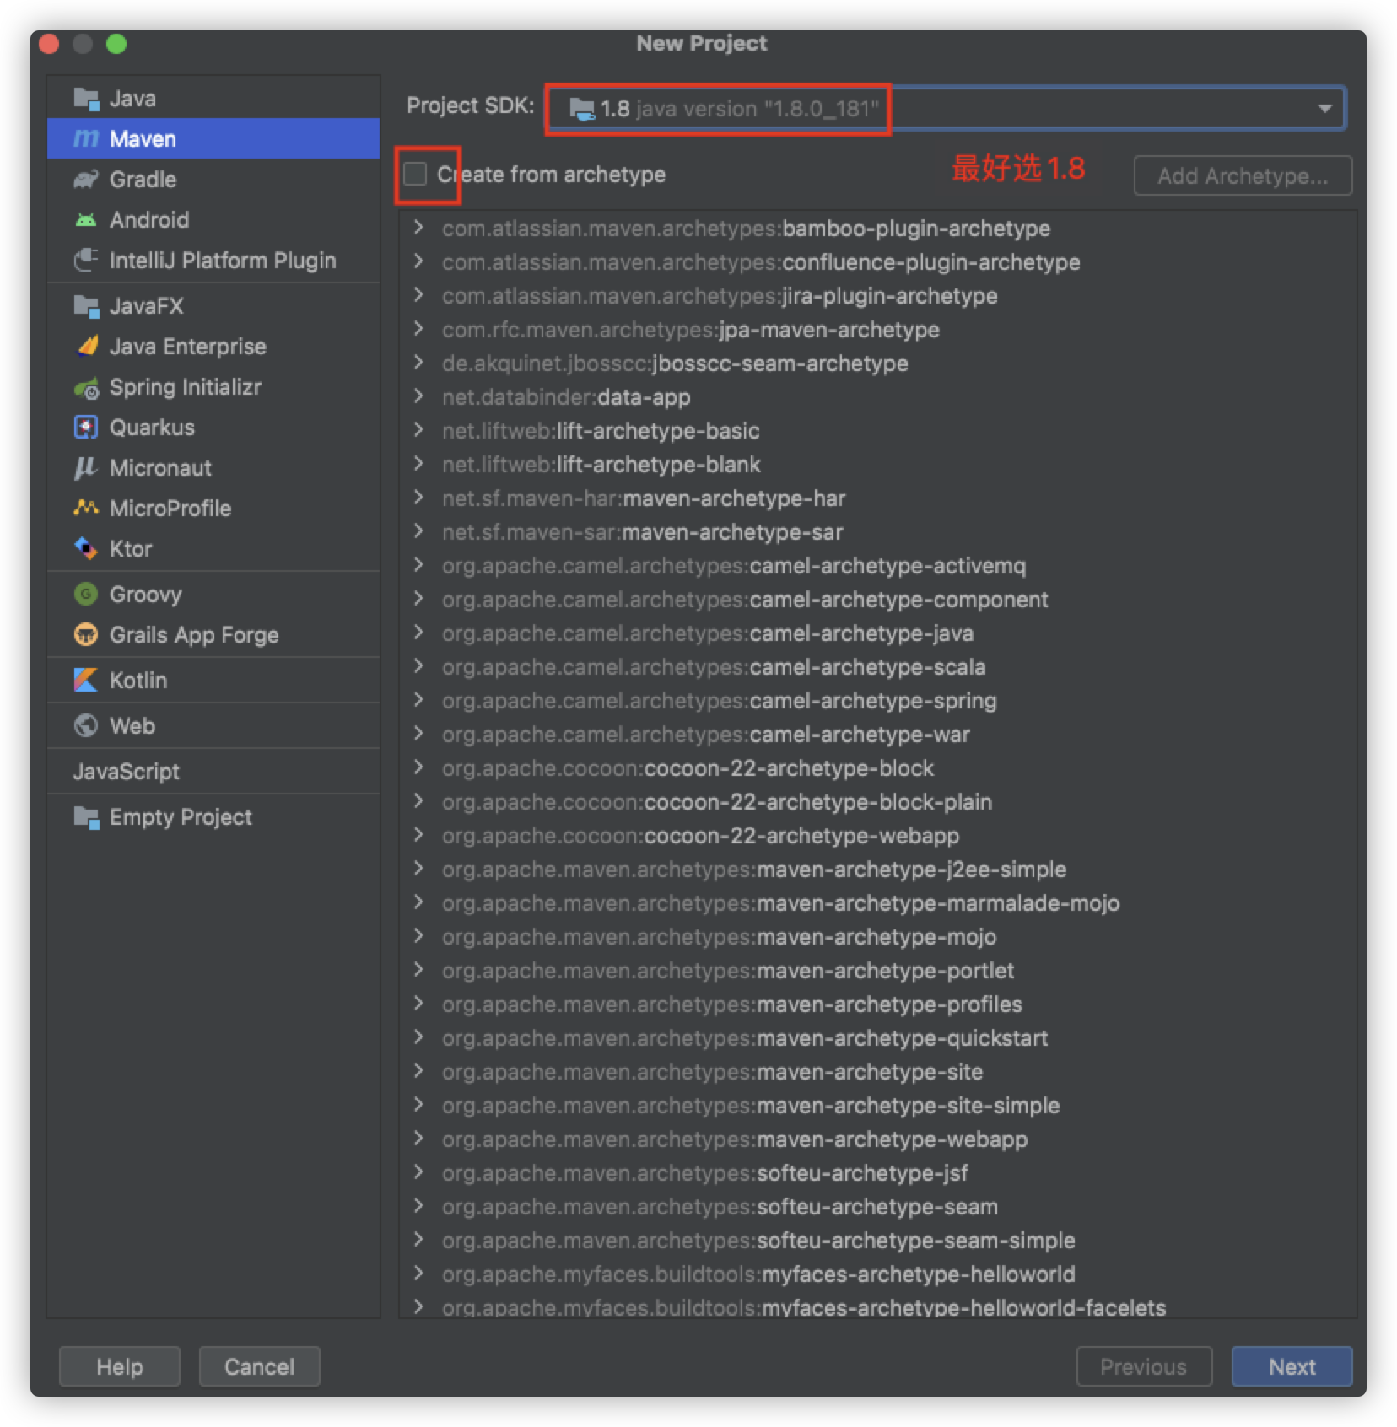The height and width of the screenshot is (1427, 1397).
Task: Select camel-archetype-spring row
Action: click(877, 701)
